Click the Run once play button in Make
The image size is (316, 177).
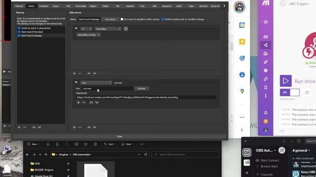pos(285,81)
